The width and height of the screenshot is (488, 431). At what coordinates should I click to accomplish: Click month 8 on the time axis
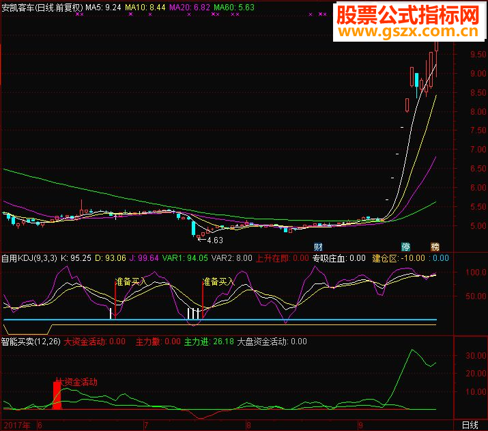tap(248, 426)
